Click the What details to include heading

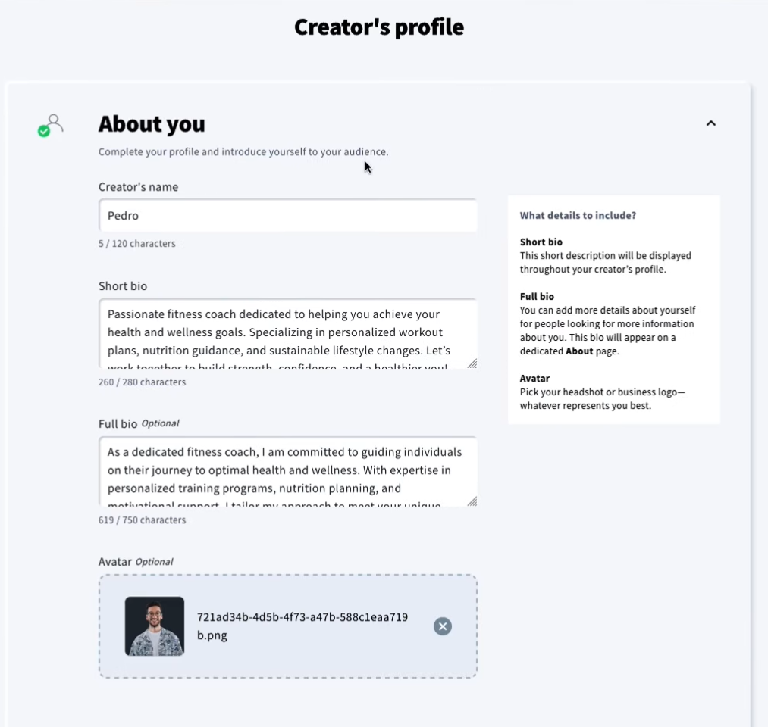tap(577, 215)
